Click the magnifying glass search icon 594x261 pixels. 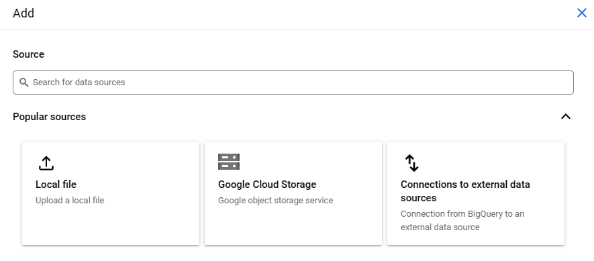[x=24, y=83]
